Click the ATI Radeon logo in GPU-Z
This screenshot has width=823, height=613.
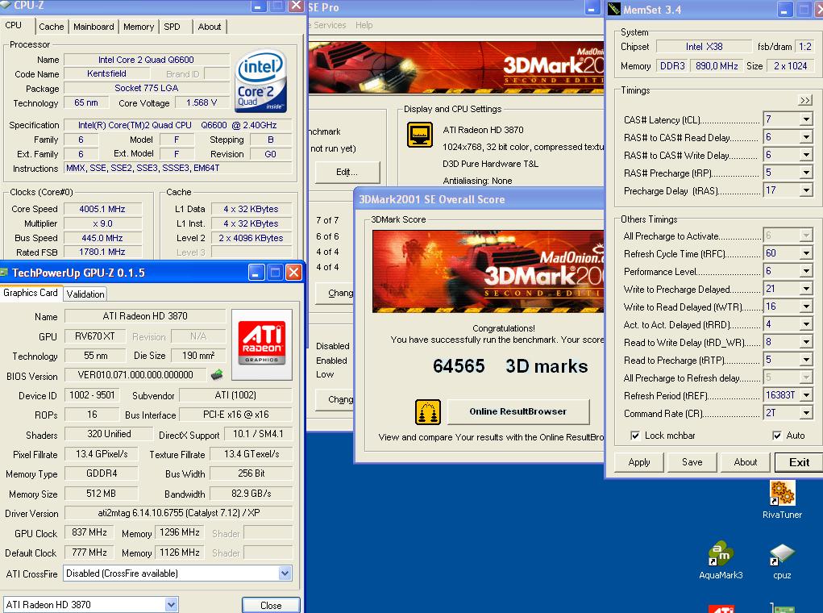click(x=262, y=344)
